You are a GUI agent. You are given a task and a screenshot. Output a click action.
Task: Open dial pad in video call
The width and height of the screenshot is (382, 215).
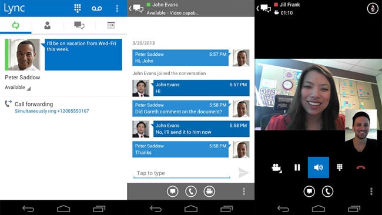(x=340, y=167)
